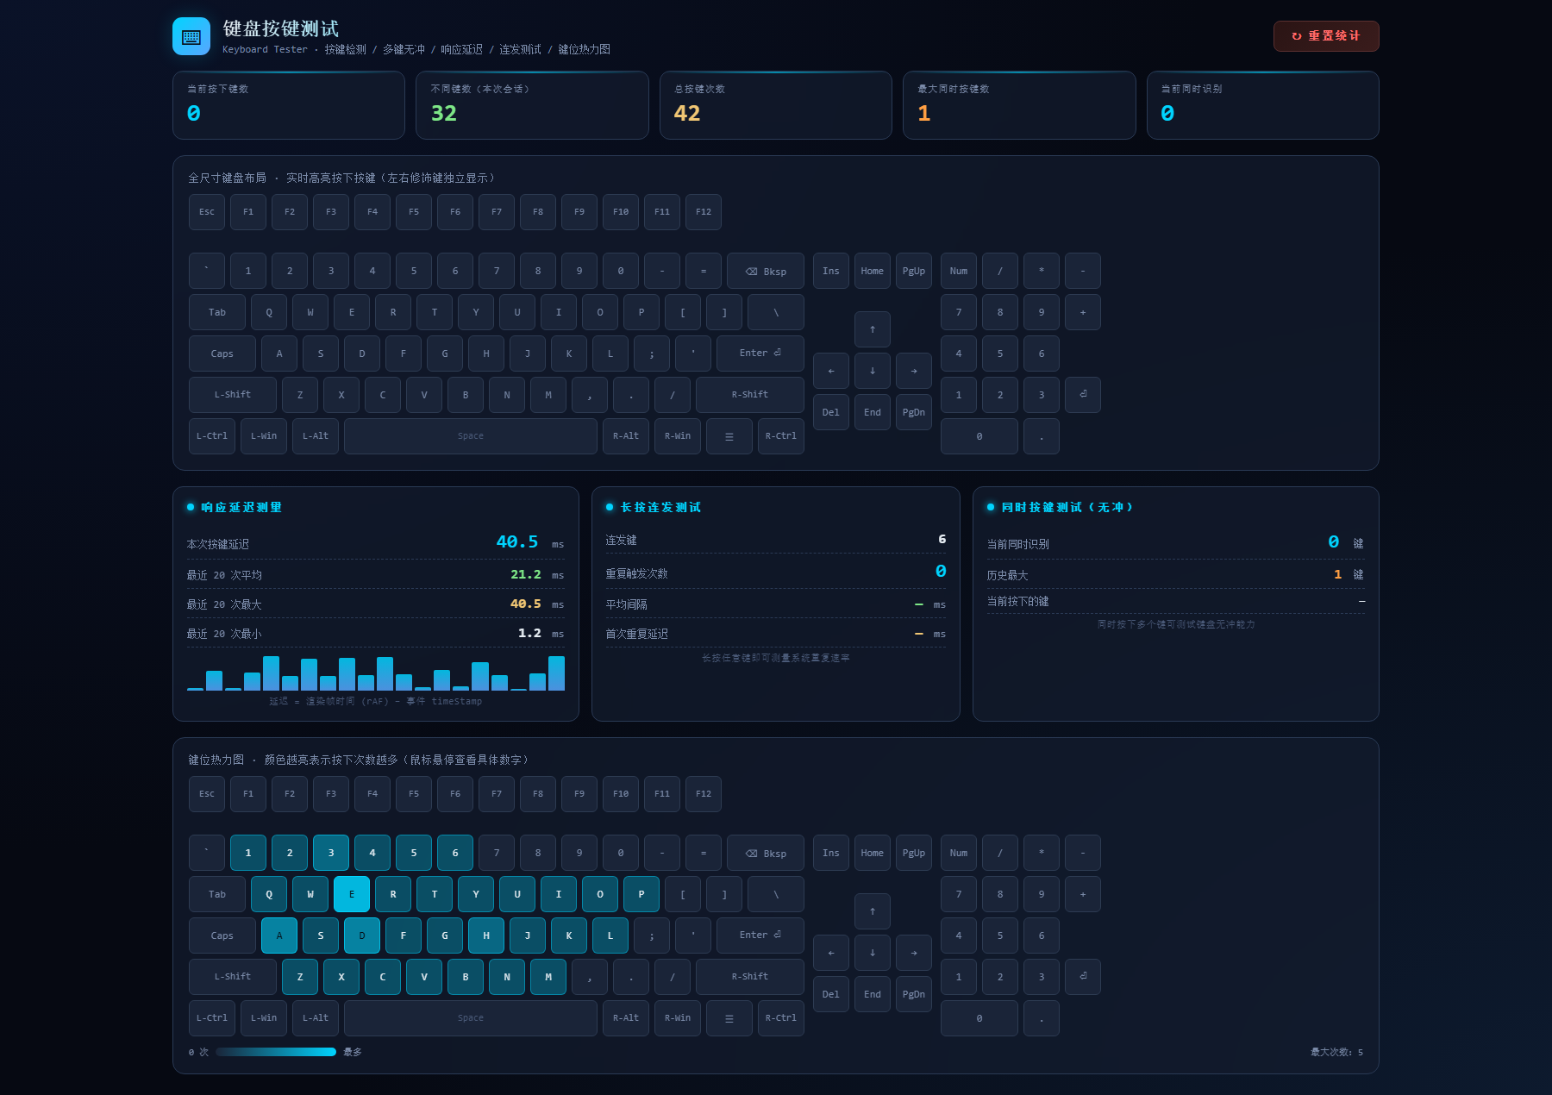Click the numpad Enter key in the heatmap

pyautogui.click(x=1083, y=977)
